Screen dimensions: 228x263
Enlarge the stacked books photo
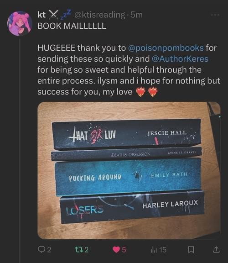tap(129, 170)
